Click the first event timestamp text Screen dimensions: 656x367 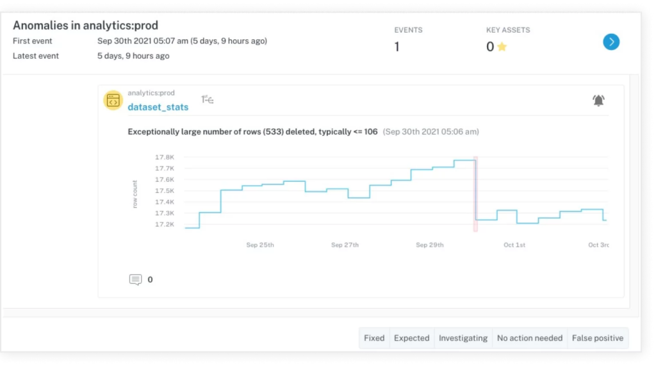[182, 41]
